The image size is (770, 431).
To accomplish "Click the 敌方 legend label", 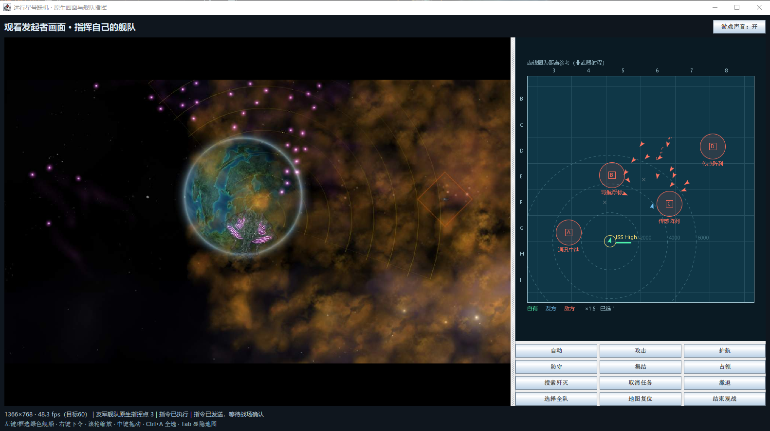I will pyautogui.click(x=569, y=309).
